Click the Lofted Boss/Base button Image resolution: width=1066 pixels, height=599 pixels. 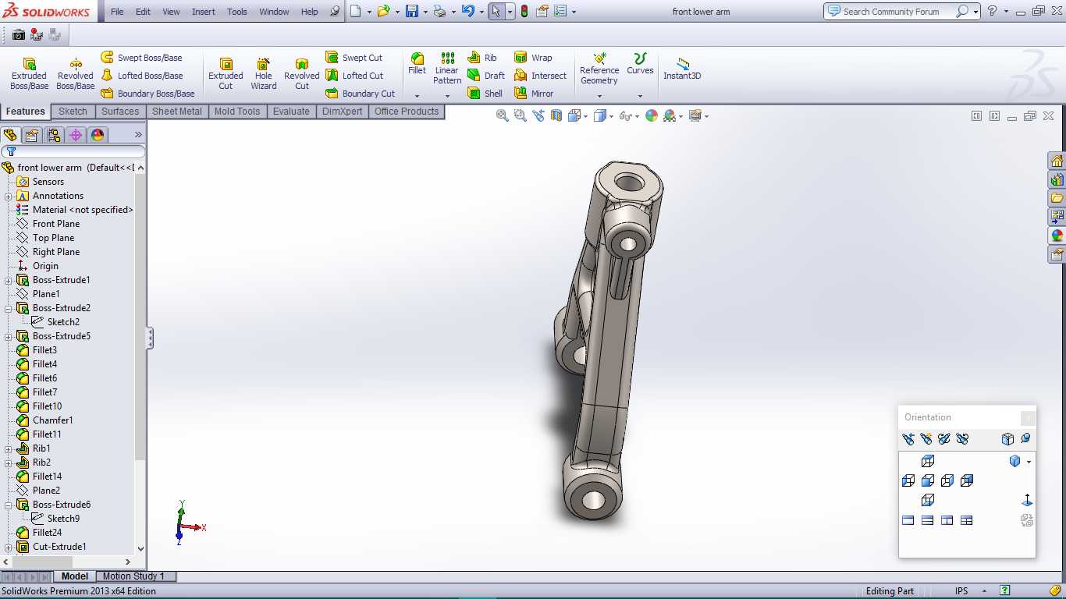[x=141, y=76]
